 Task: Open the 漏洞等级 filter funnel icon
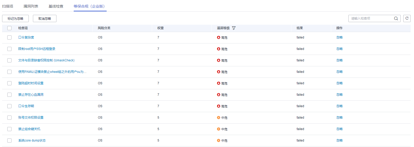point(234,28)
